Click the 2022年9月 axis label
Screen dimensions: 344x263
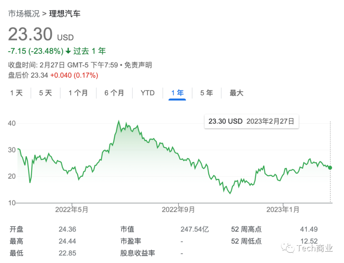(178, 210)
